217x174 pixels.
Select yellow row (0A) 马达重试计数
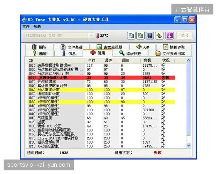[101, 90]
